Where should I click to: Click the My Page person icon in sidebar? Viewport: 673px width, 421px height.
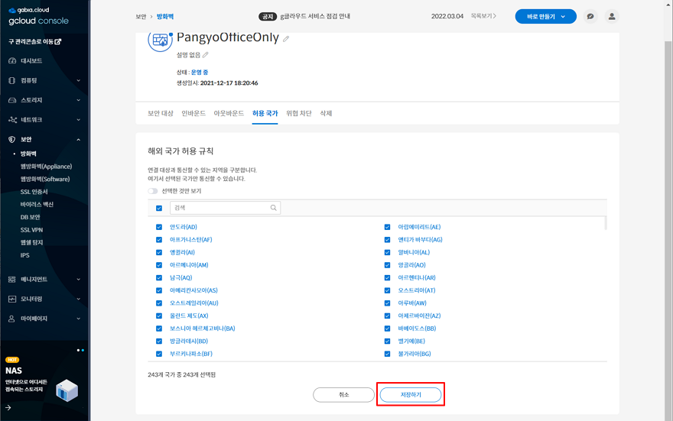(12, 319)
